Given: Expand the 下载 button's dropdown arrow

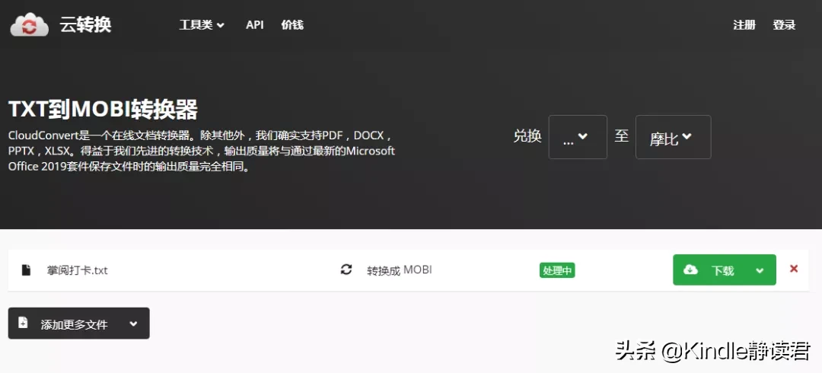Looking at the screenshot, I should point(760,271).
